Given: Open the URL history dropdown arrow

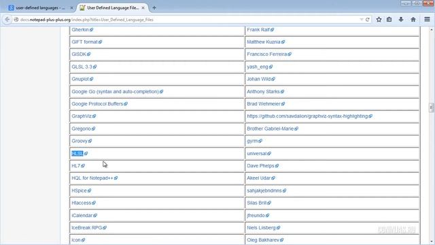Looking at the screenshot, I should coord(361,20).
